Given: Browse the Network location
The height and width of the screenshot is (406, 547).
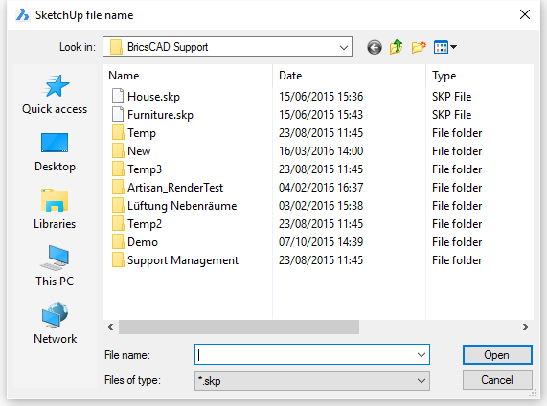Looking at the screenshot, I should (x=55, y=324).
